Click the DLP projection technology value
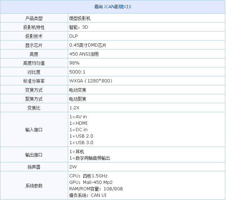The height and width of the screenshot is (200, 226). point(73,36)
